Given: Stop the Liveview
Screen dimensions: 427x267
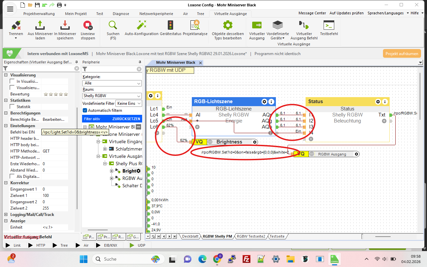Looking at the screenshot, I should click(88, 30).
